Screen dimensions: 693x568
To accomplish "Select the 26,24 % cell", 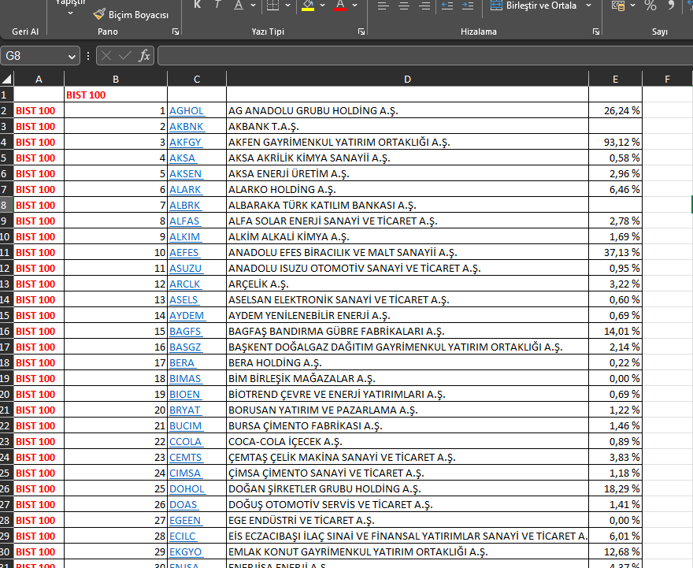I will [615, 110].
